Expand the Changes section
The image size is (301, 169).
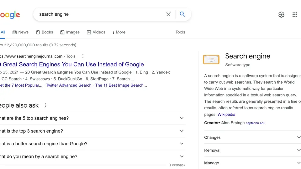(252, 137)
